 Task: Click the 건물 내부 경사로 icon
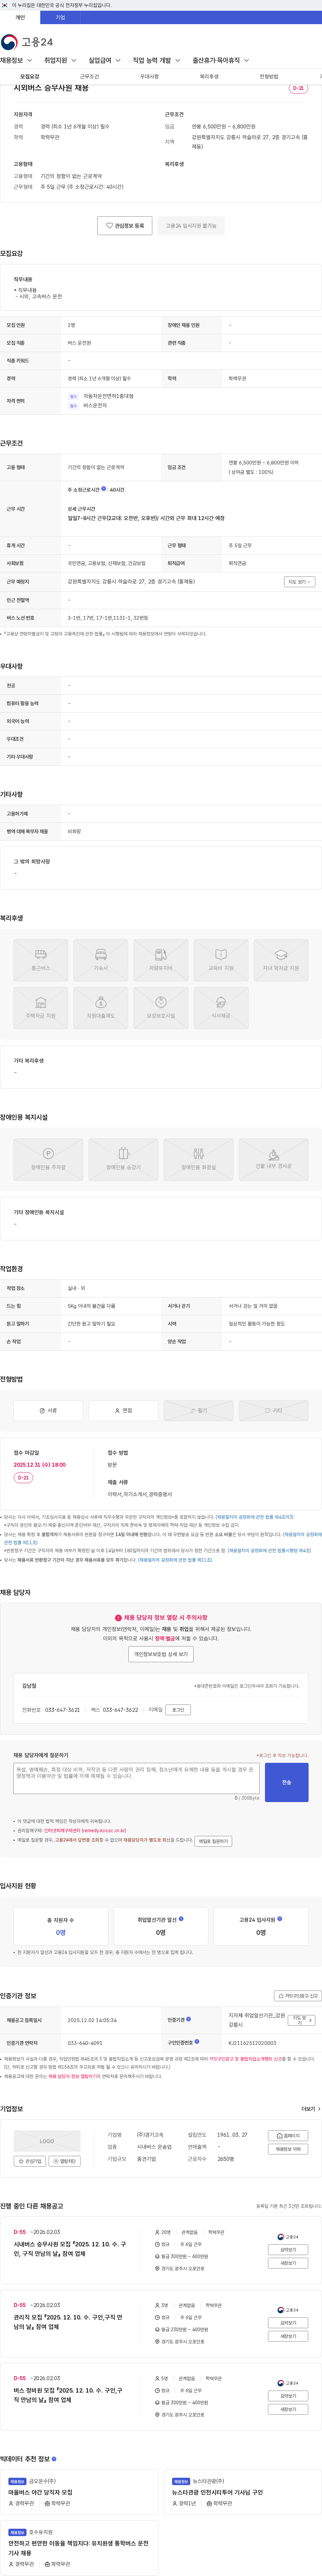[x=273, y=1159]
